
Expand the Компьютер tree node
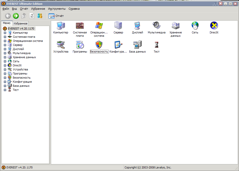tap(5, 33)
